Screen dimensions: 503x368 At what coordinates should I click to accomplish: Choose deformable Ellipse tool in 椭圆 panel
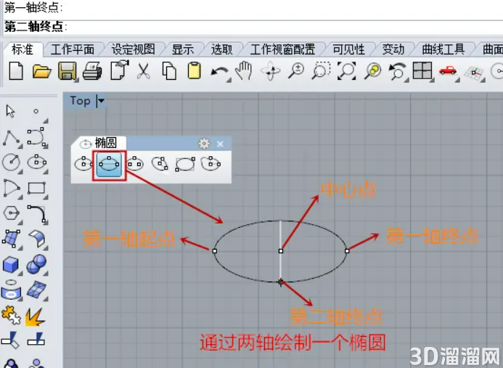(210, 163)
